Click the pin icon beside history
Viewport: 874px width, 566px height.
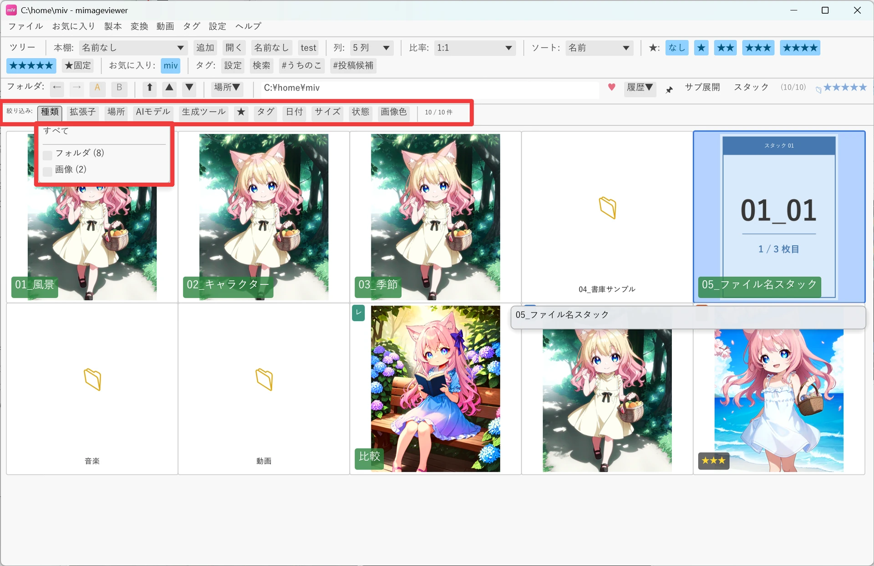[x=669, y=89]
